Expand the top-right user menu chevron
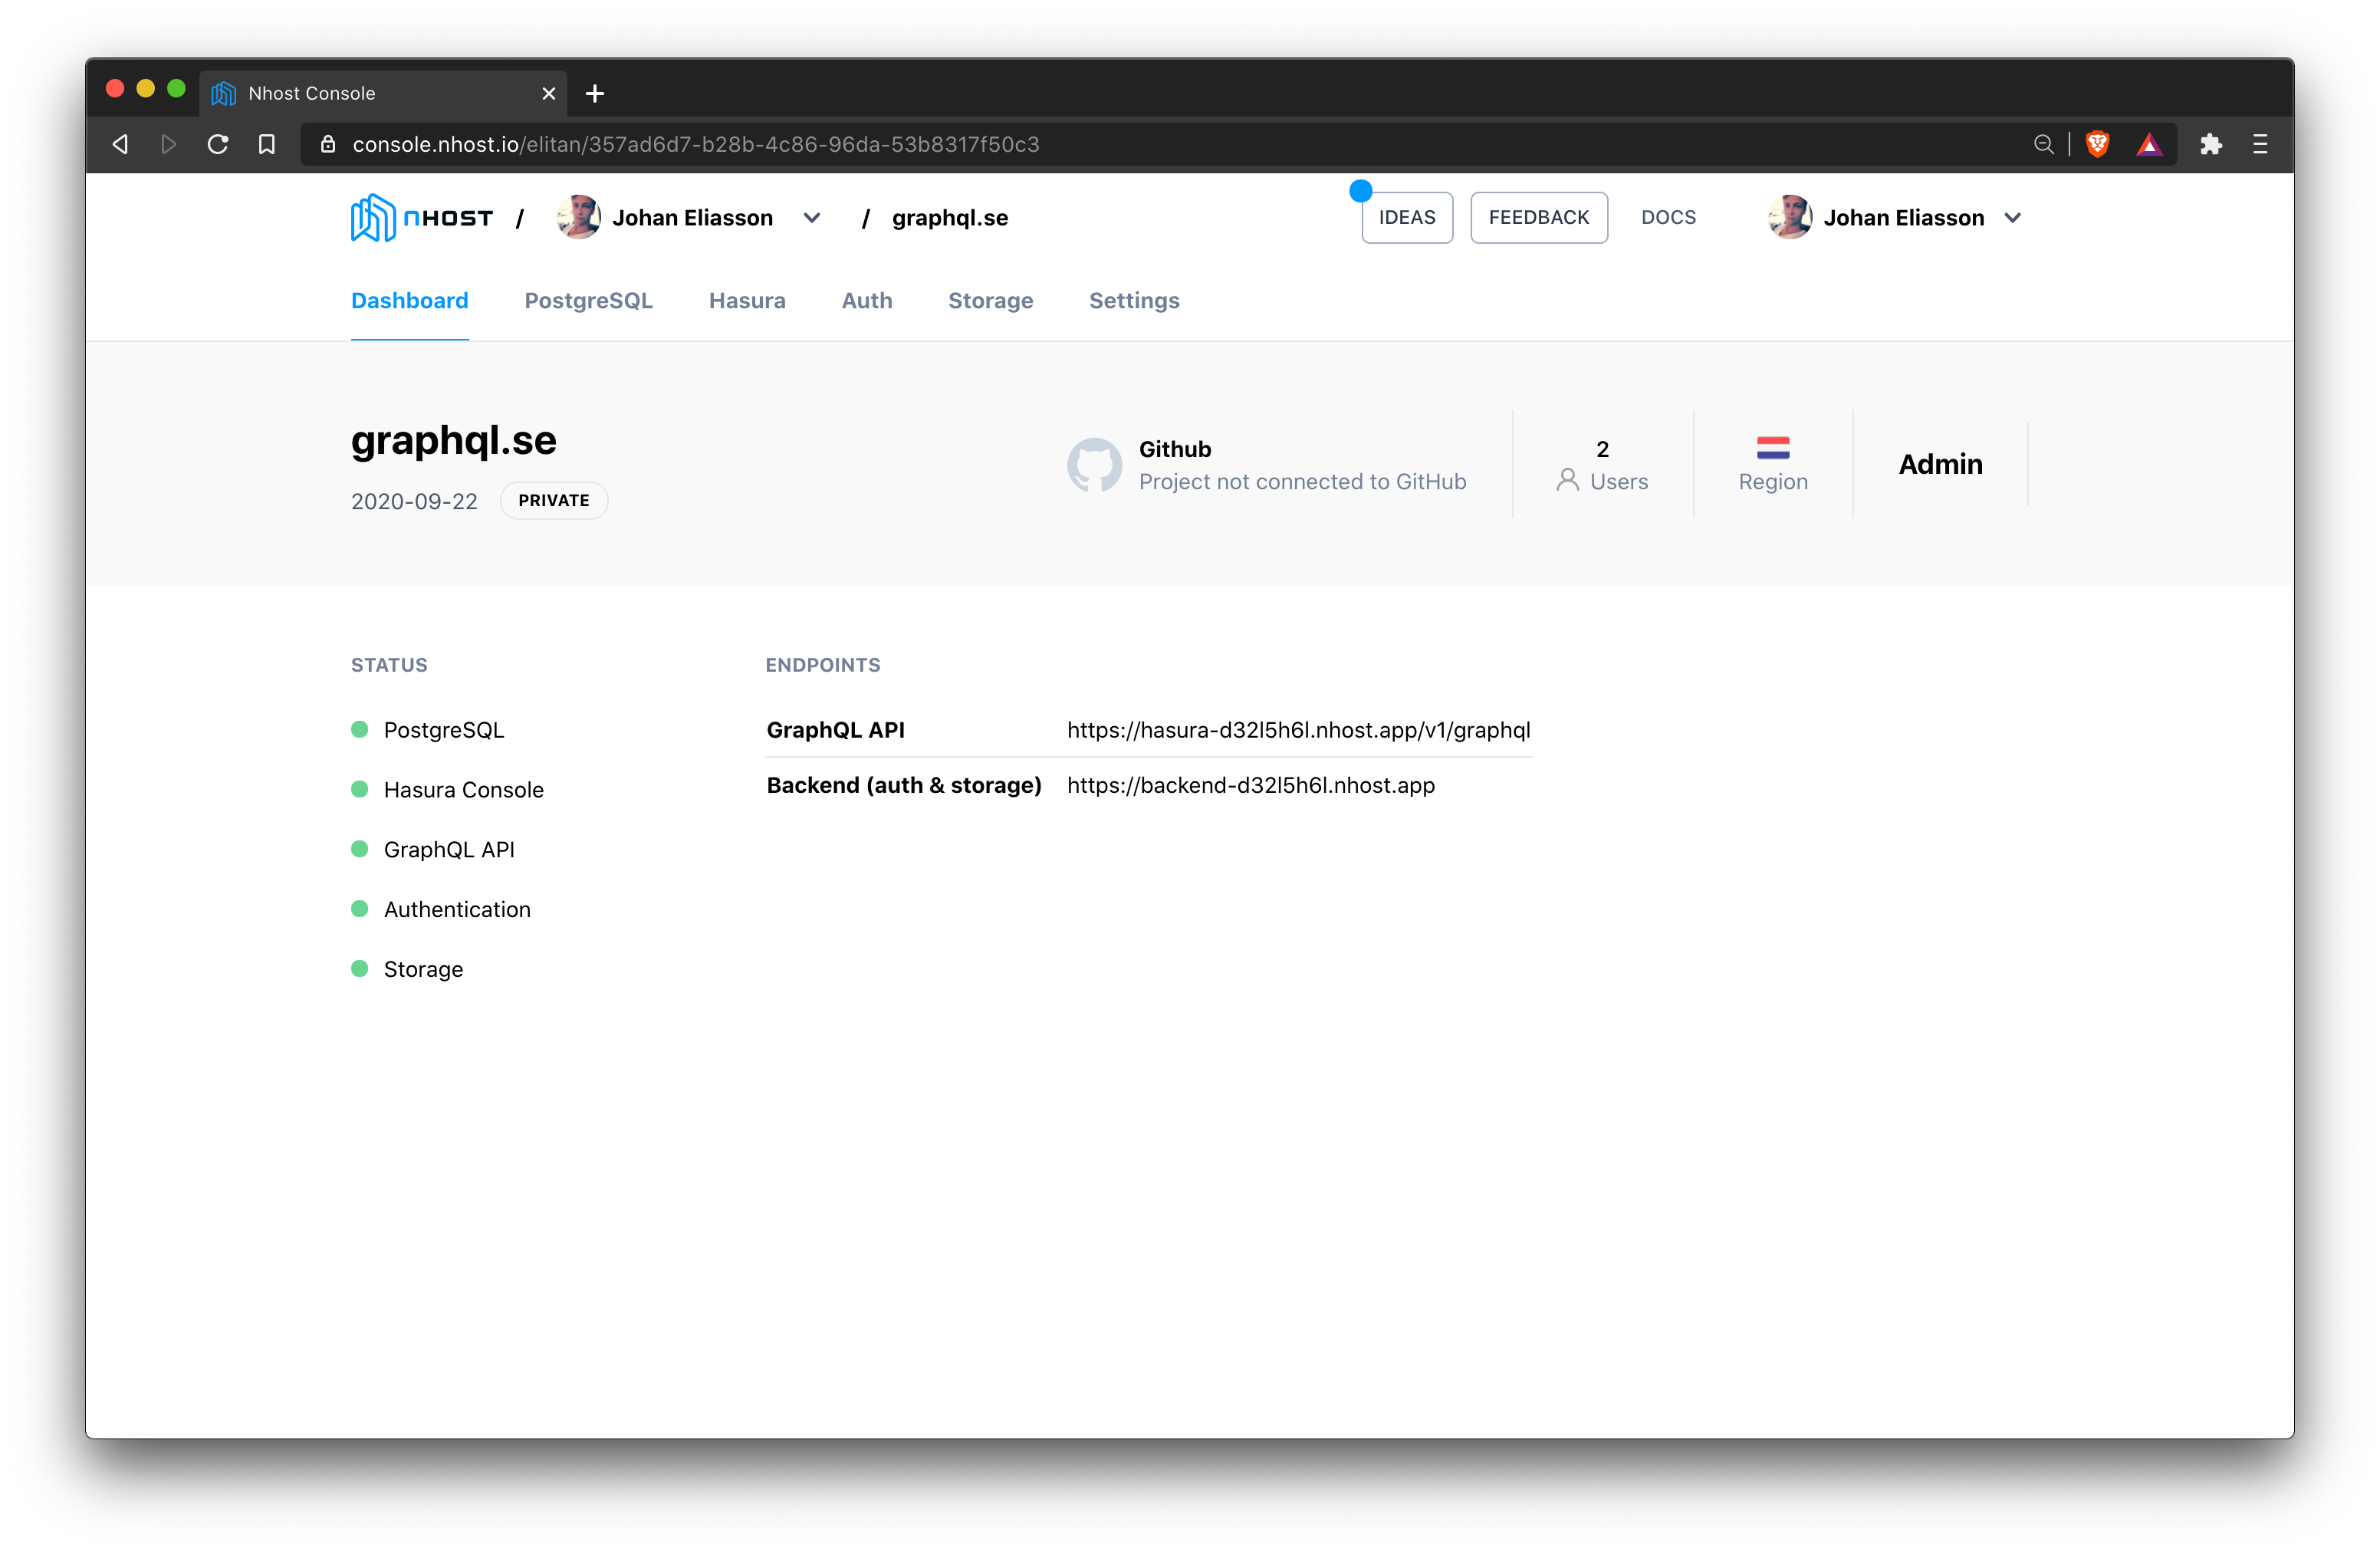Viewport: 2380px width, 1552px height. click(x=2012, y=217)
